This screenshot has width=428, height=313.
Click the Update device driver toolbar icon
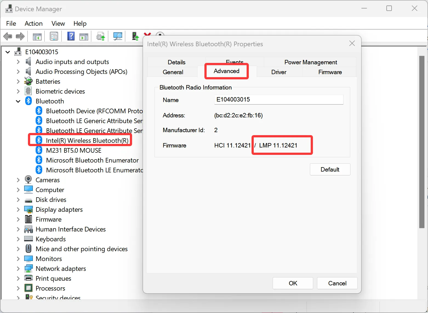click(101, 36)
